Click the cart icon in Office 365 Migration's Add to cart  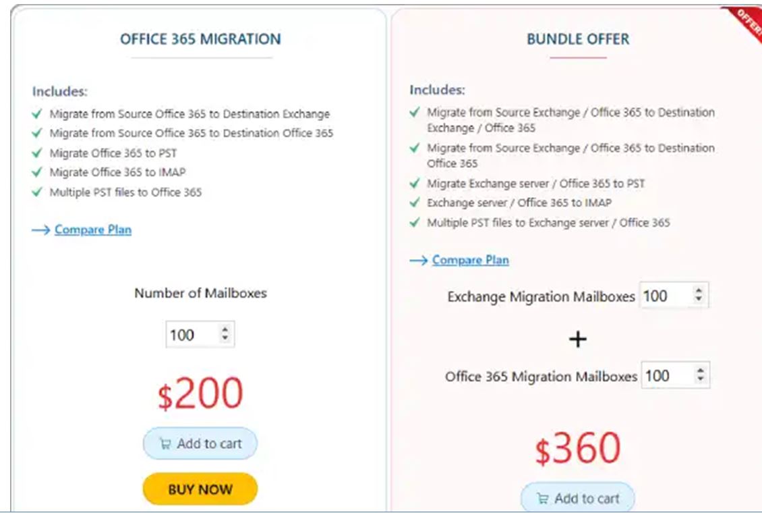click(165, 444)
